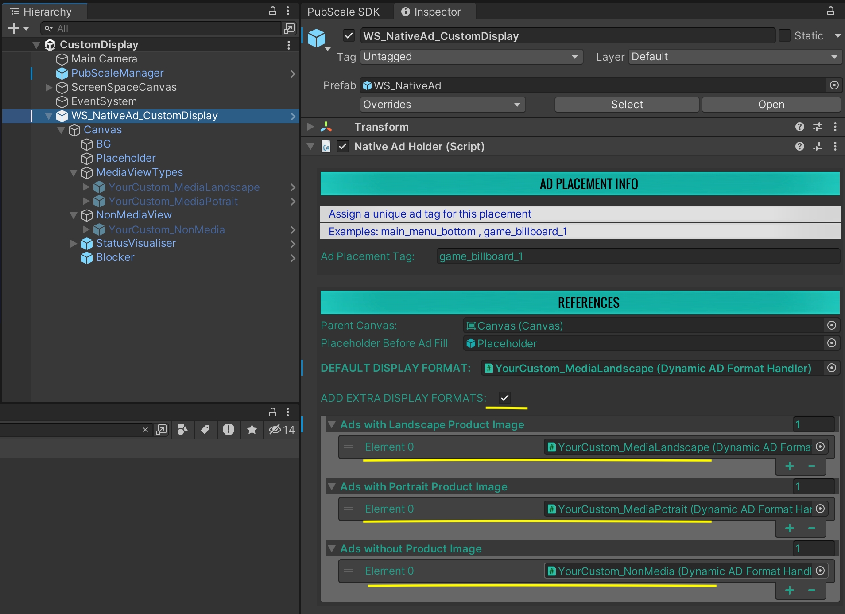
Task: Lock the Hierarchy panel with padlock icon
Action: (273, 11)
